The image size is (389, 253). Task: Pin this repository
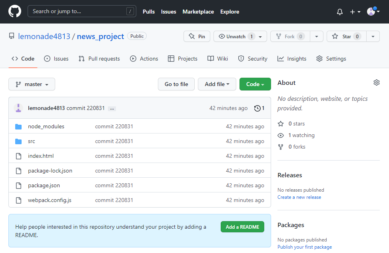pos(197,36)
